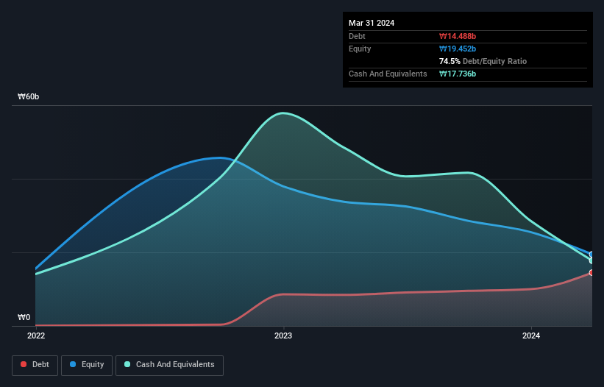The width and height of the screenshot is (604, 387).
Task: Click Cash And Equivalents label in tooltip
Action: pos(388,74)
